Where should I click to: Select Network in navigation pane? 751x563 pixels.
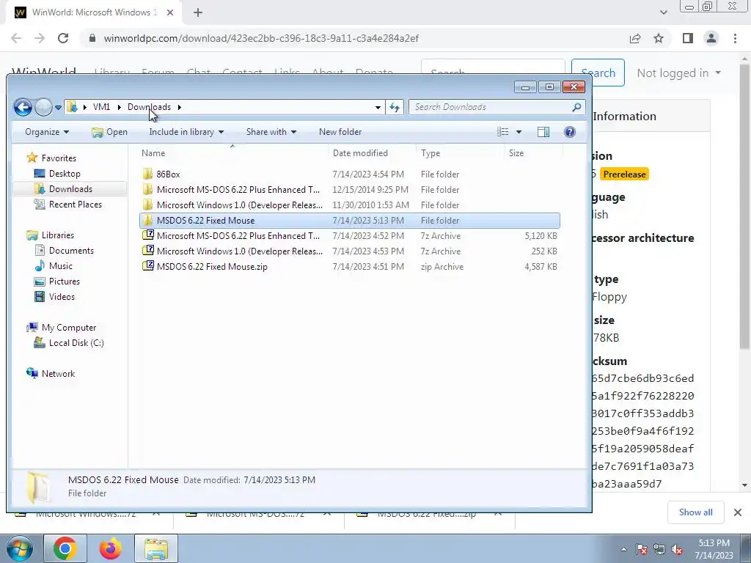[58, 373]
